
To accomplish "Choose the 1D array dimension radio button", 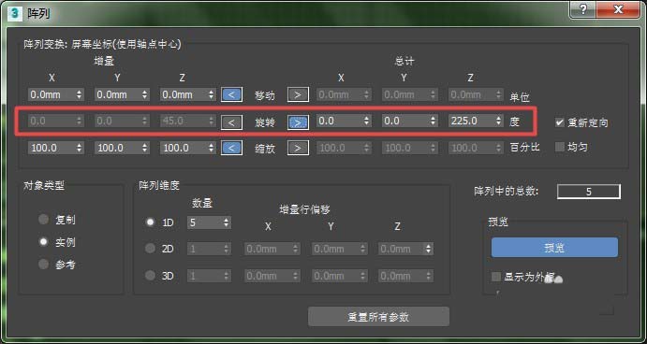I will (150, 222).
